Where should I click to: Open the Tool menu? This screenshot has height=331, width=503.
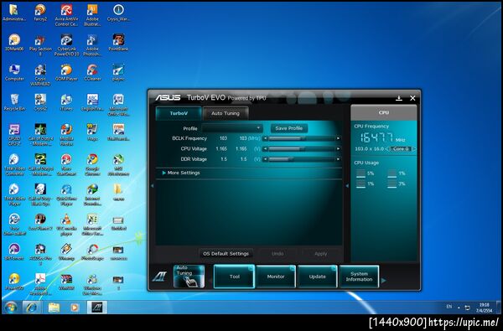click(234, 277)
